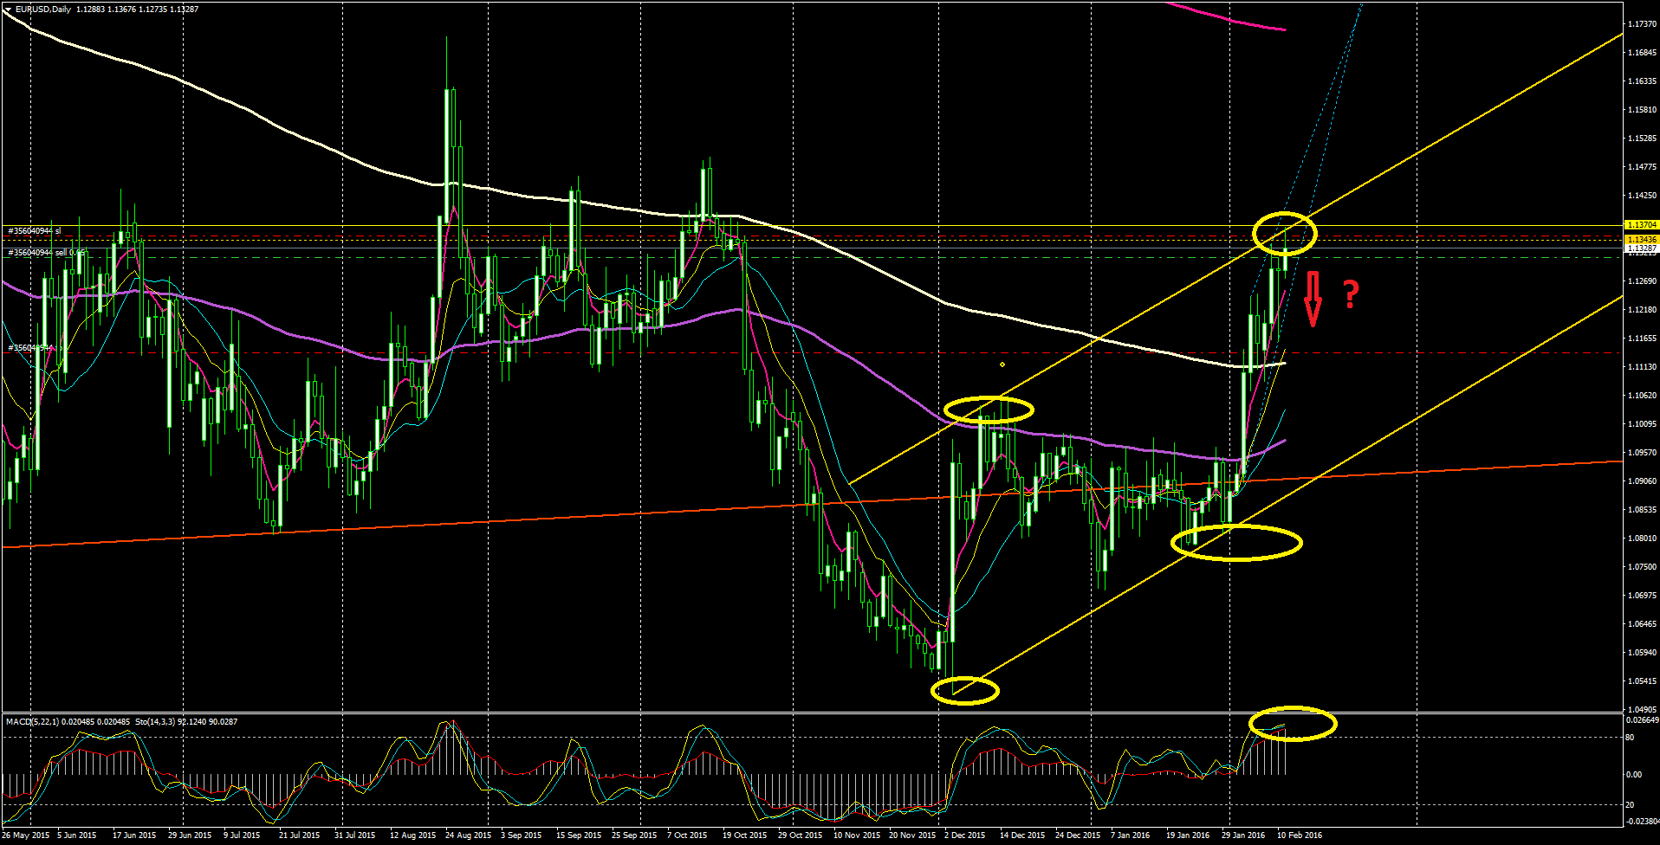1660x845 pixels.
Task: Click the 10 Feb 2016 date label
Action: click(x=1300, y=835)
